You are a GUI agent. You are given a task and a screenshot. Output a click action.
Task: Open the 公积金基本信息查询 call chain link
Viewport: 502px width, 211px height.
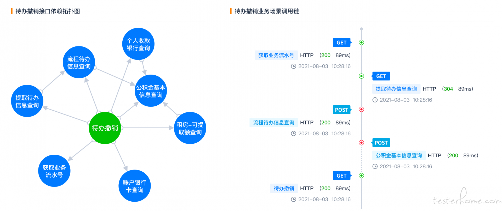tap(399, 155)
